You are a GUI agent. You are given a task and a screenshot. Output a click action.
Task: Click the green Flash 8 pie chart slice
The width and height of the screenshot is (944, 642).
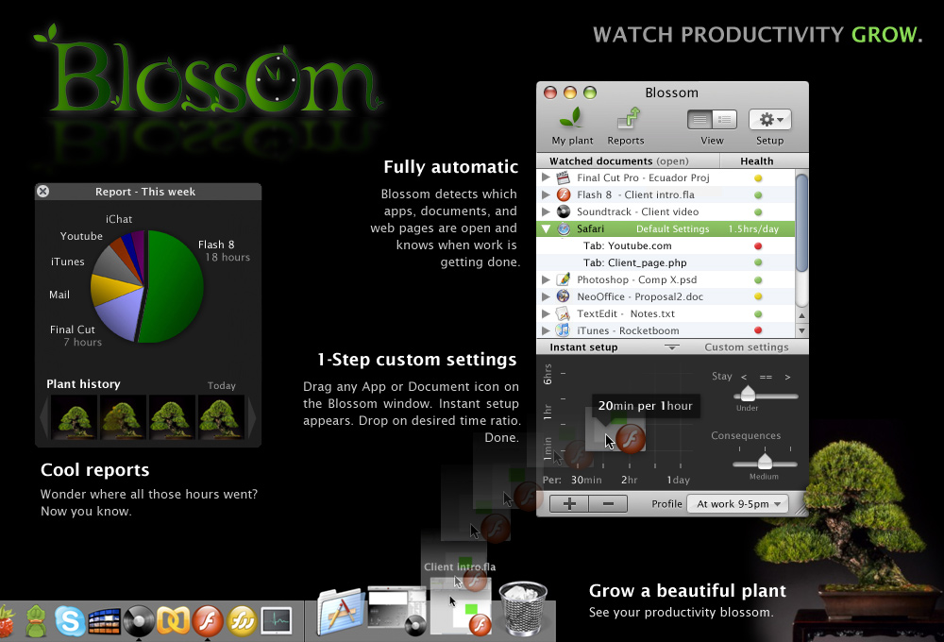175,287
